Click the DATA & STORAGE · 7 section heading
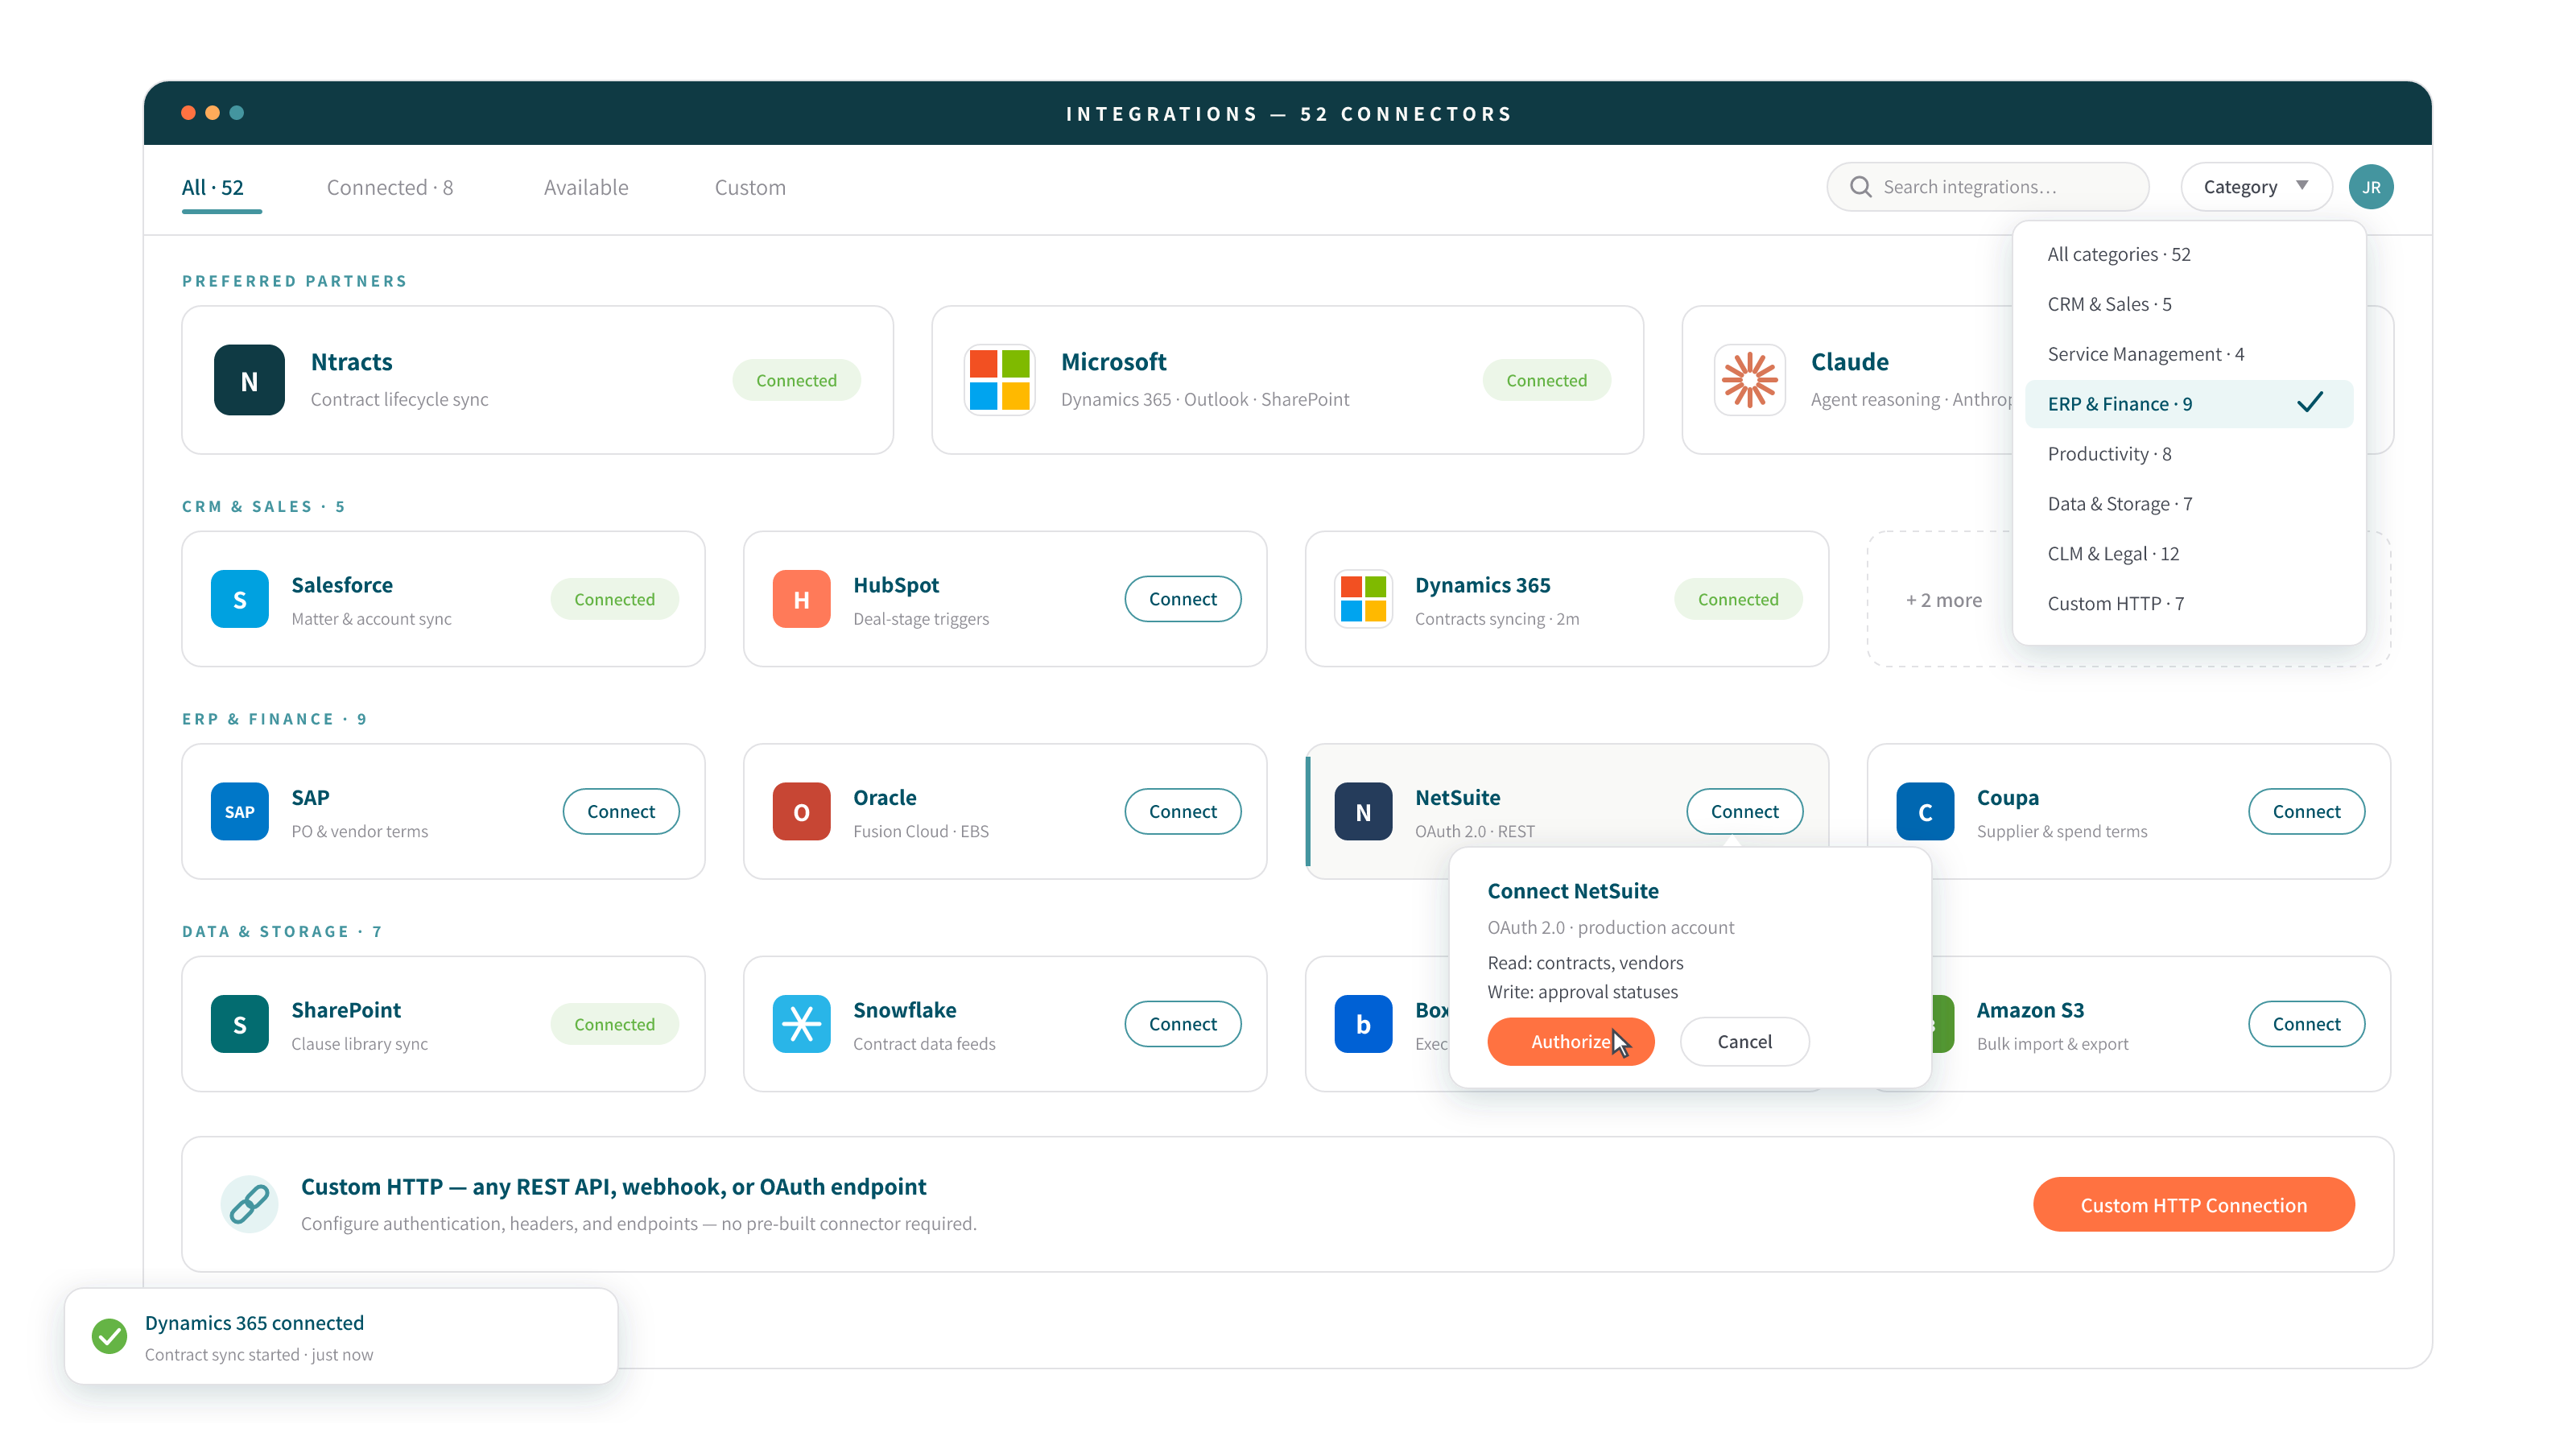 tap(282, 931)
